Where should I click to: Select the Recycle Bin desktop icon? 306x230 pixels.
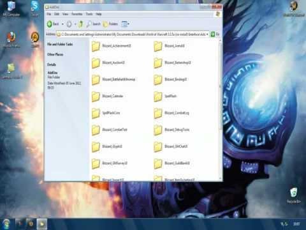click(294, 195)
